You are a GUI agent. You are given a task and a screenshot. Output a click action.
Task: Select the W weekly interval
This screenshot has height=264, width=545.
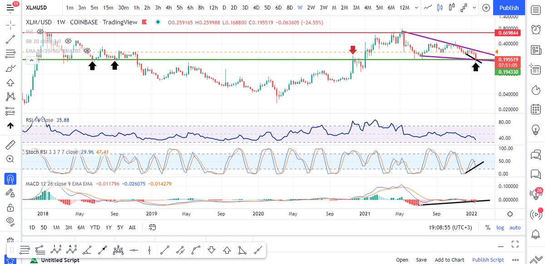pos(300,8)
